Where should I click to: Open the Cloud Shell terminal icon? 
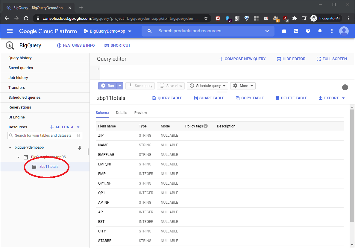click(x=296, y=31)
